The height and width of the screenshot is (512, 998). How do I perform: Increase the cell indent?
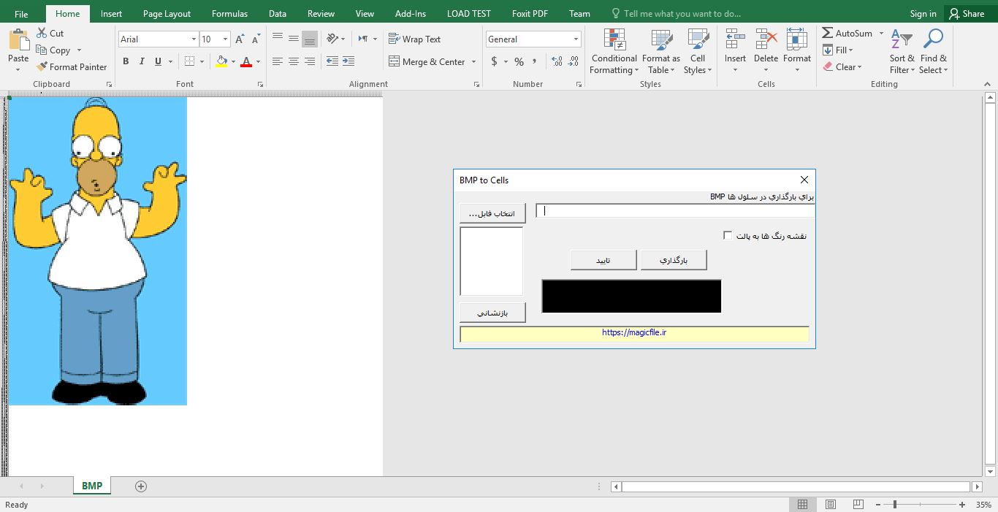(x=348, y=62)
